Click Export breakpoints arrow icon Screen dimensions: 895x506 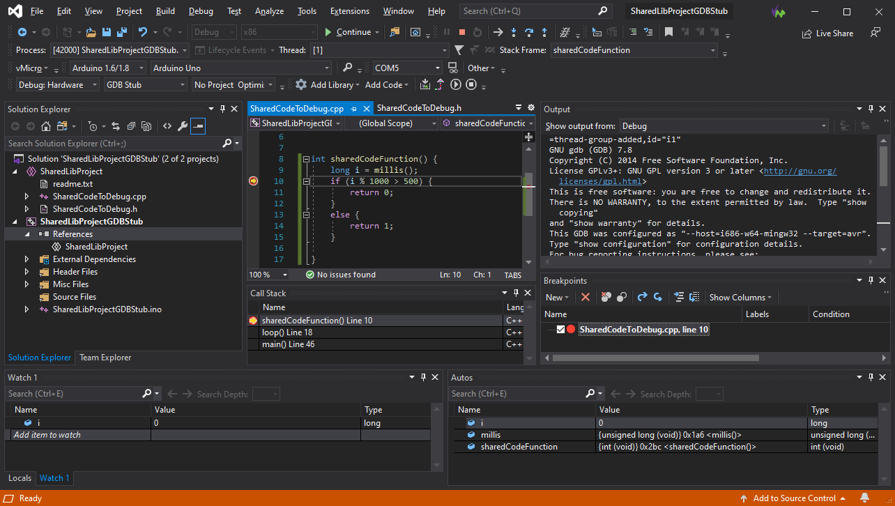click(x=642, y=297)
